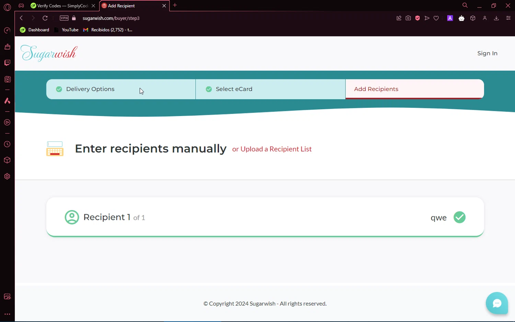Viewport: 515px width, 322px height.
Task: Open the gallery icon at sidebar bottom
Action: click(x=7, y=297)
